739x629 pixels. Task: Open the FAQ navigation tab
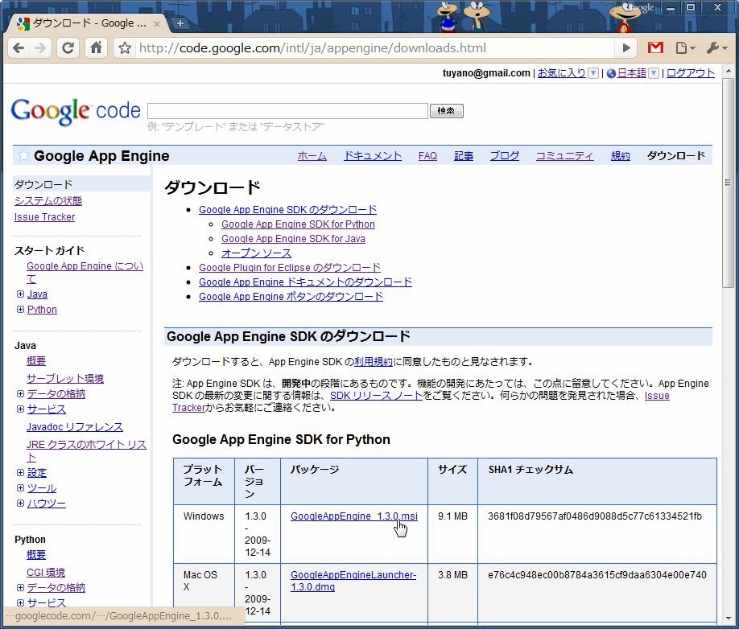click(427, 156)
